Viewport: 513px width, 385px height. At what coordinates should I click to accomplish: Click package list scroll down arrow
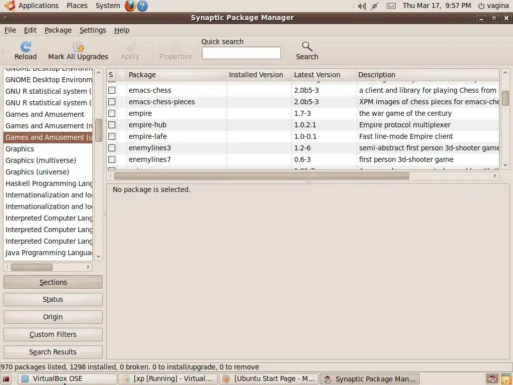coord(505,165)
